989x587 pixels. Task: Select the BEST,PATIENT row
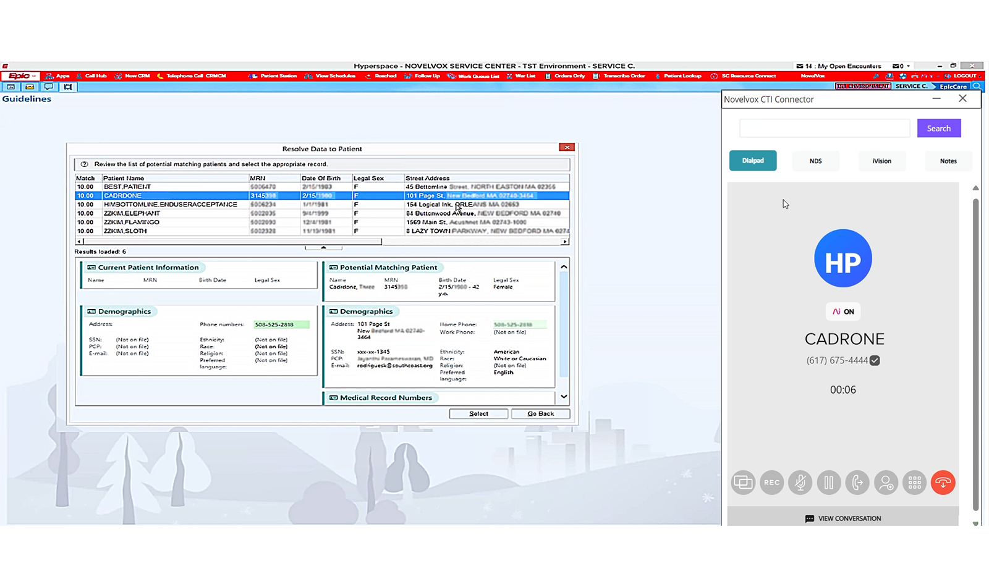pos(321,187)
